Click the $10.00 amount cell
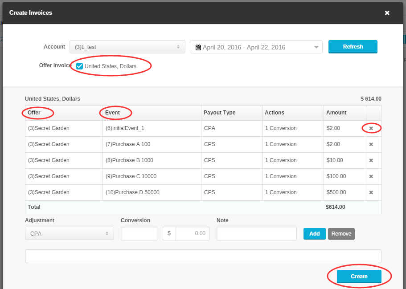Viewport: 406px width, 289px height. coord(345,160)
